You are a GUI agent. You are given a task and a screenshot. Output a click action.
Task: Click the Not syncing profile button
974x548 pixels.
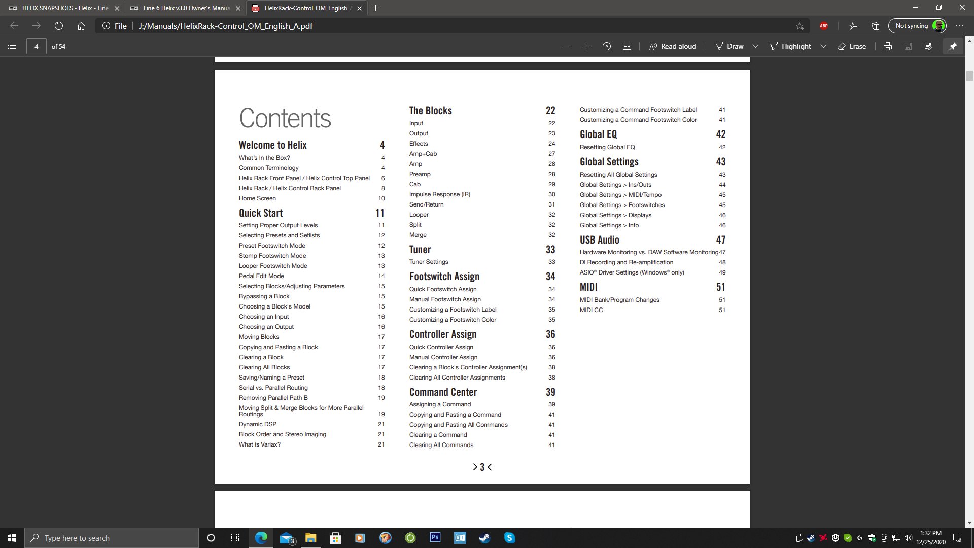point(917,26)
